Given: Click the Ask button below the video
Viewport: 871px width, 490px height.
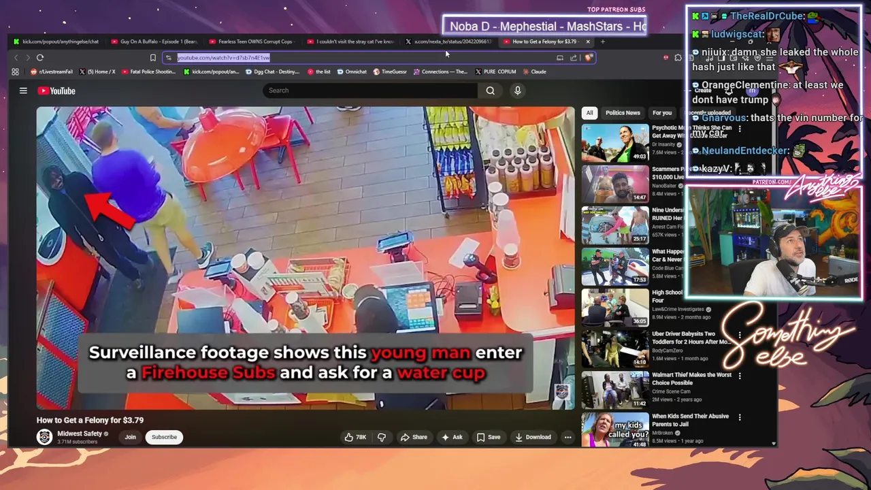Looking at the screenshot, I should [x=452, y=437].
